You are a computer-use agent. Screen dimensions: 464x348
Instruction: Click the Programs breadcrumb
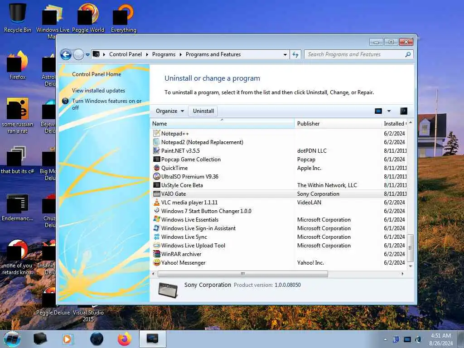164,54
